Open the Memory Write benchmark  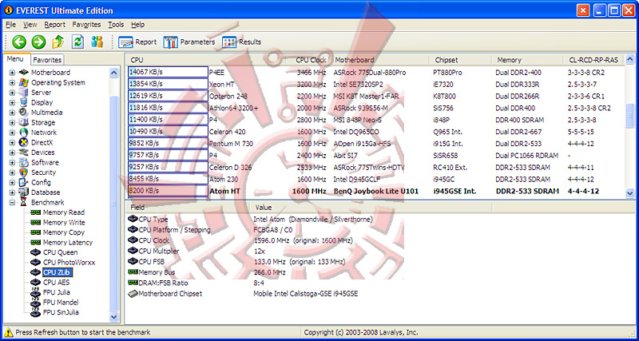click(64, 223)
